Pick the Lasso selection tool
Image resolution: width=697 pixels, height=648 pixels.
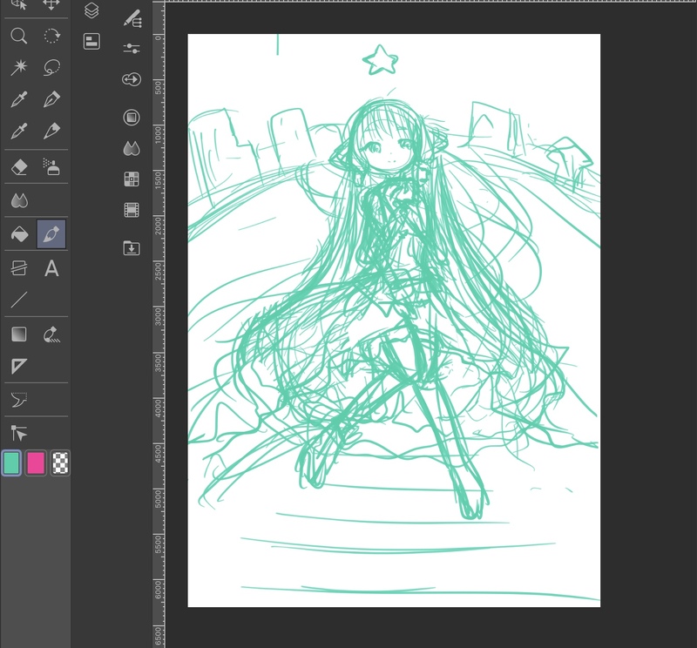[51, 67]
